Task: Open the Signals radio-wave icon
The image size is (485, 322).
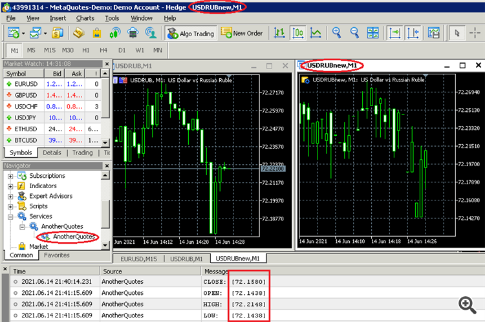Action: 114,33
